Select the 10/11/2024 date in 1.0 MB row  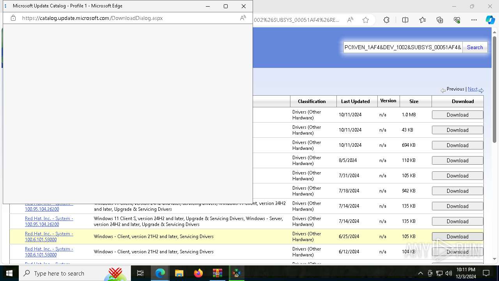pyautogui.click(x=350, y=115)
